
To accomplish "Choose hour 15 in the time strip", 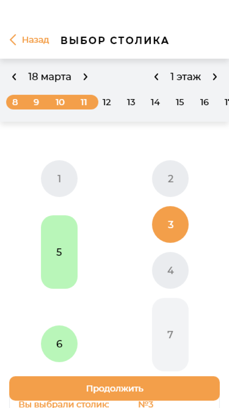I will click(x=180, y=102).
